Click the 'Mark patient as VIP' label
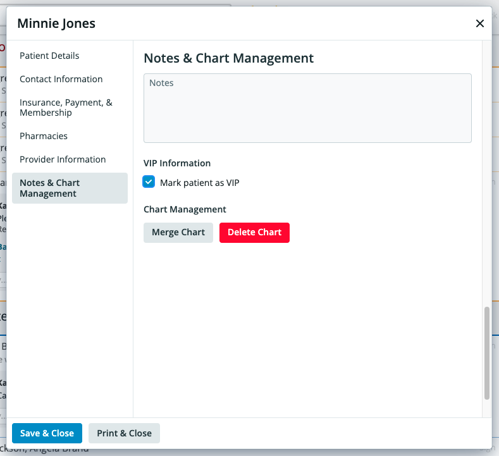 click(x=199, y=183)
